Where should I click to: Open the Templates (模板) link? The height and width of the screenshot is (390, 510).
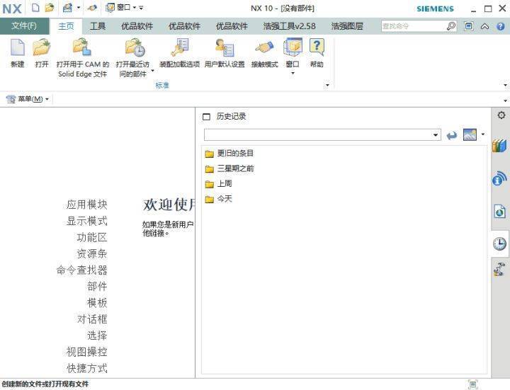[97, 302]
